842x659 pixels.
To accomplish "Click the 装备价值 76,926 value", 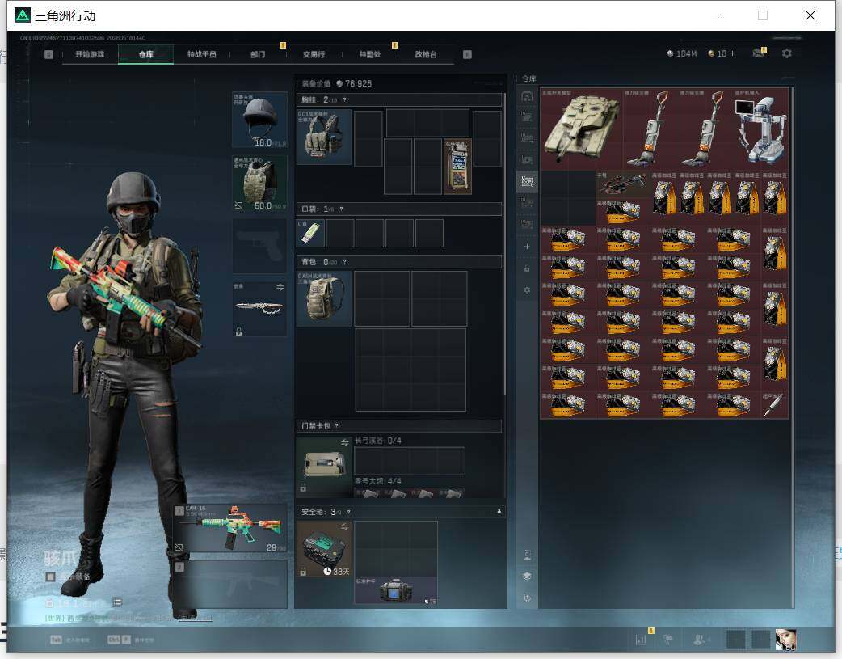I will click(x=337, y=83).
